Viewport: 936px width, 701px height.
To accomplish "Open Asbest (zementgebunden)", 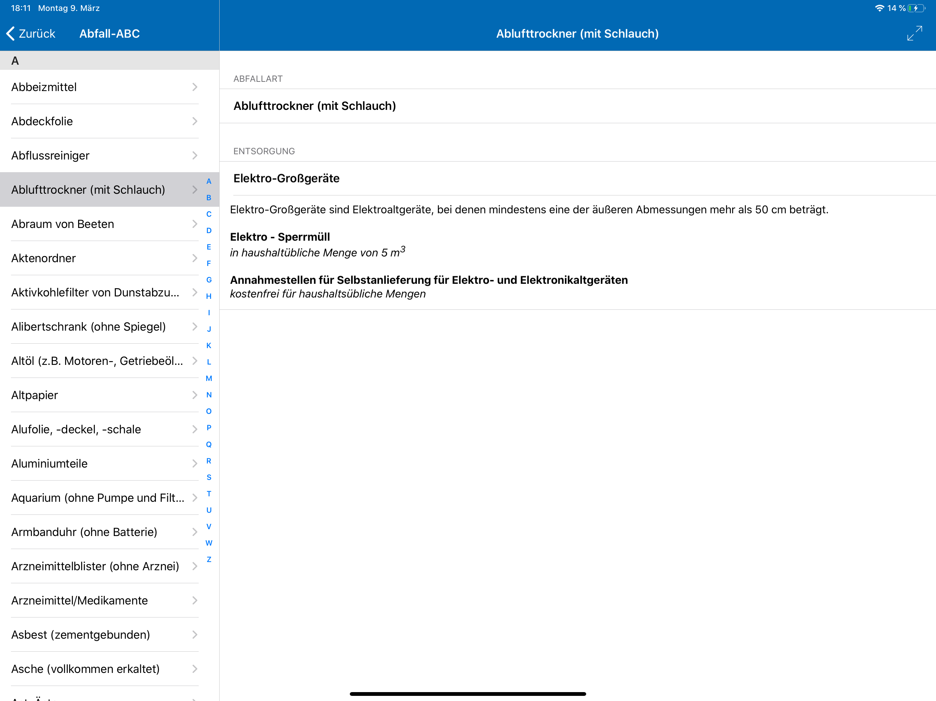I will [x=110, y=635].
